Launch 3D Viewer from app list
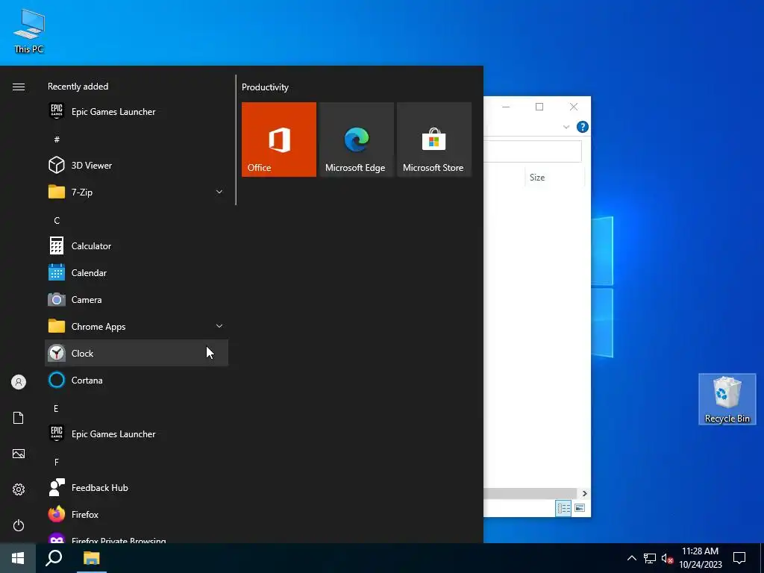 point(137,165)
